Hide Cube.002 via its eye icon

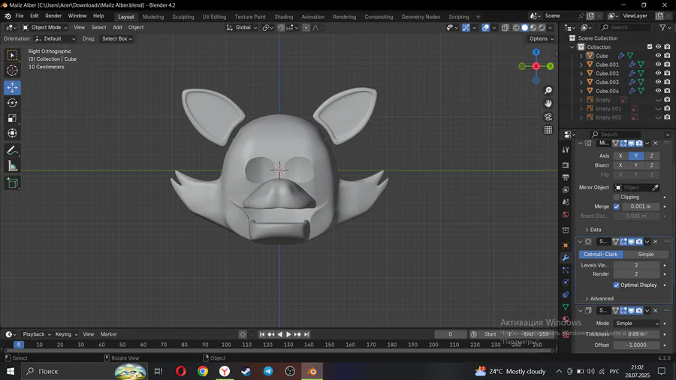(x=658, y=74)
